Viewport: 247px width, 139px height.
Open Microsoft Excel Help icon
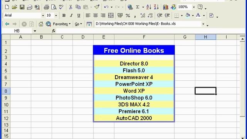200,7
